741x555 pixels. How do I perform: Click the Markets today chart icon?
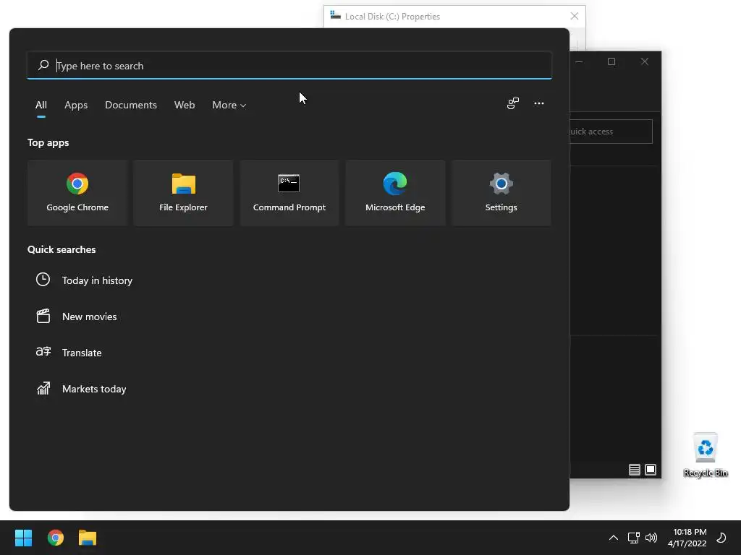click(43, 388)
